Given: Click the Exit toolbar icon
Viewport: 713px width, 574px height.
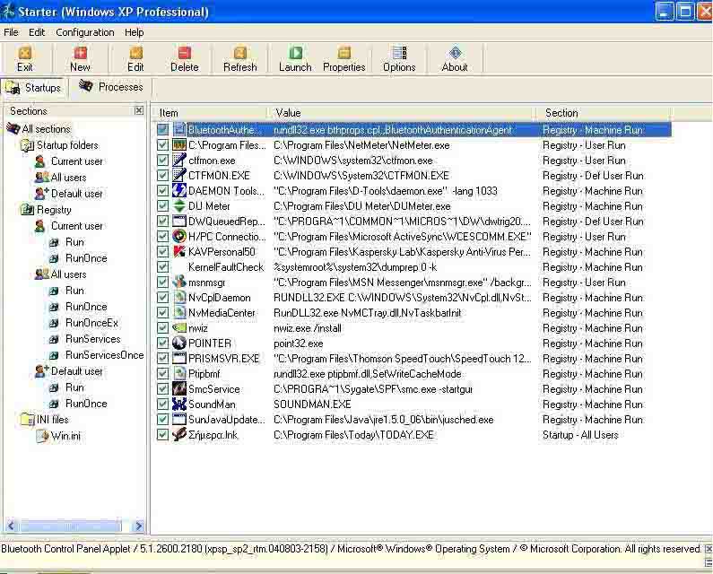Looking at the screenshot, I should pyautogui.click(x=25, y=54).
